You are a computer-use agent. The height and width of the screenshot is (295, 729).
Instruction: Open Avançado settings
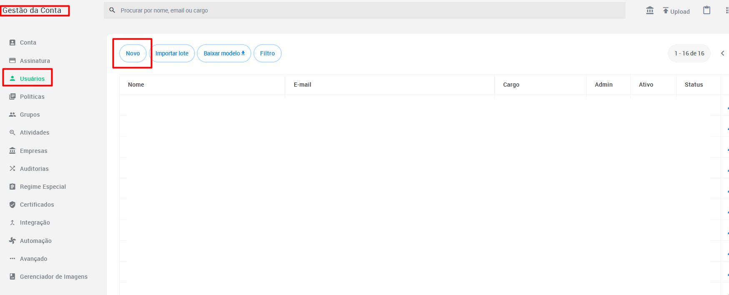(33, 258)
